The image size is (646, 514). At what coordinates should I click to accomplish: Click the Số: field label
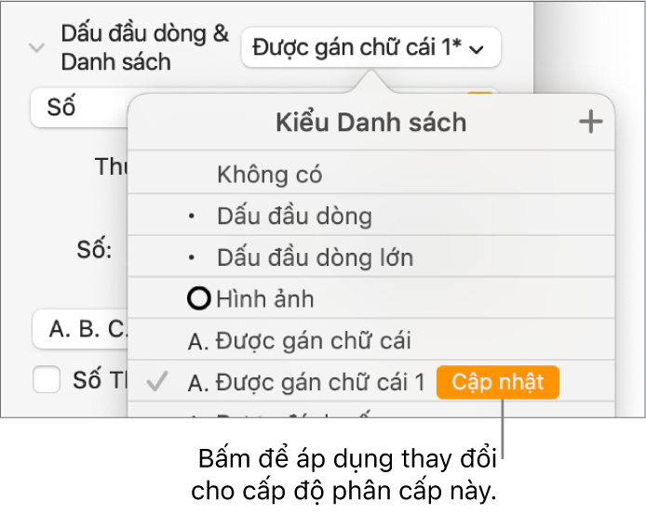click(93, 249)
